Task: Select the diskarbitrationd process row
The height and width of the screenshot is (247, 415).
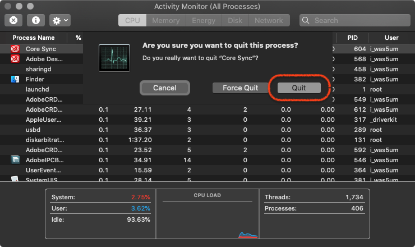Action: pyautogui.click(x=208, y=140)
